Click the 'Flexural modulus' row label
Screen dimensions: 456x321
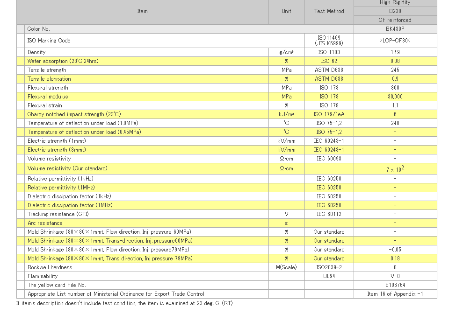(x=48, y=97)
